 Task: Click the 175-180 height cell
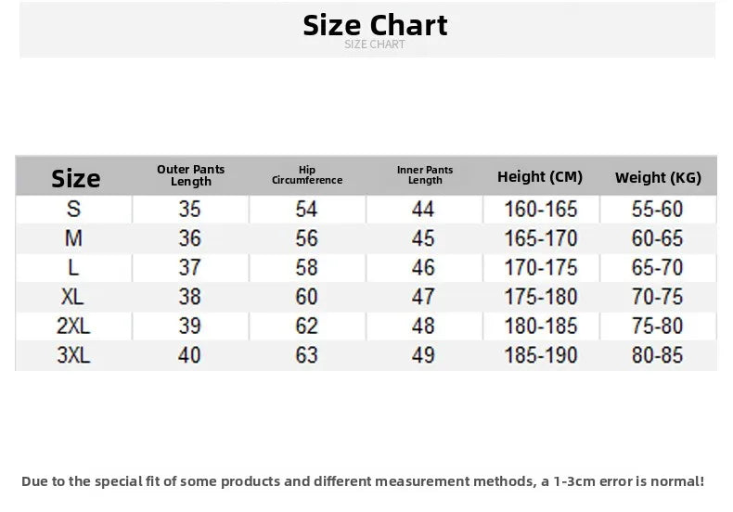click(541, 297)
